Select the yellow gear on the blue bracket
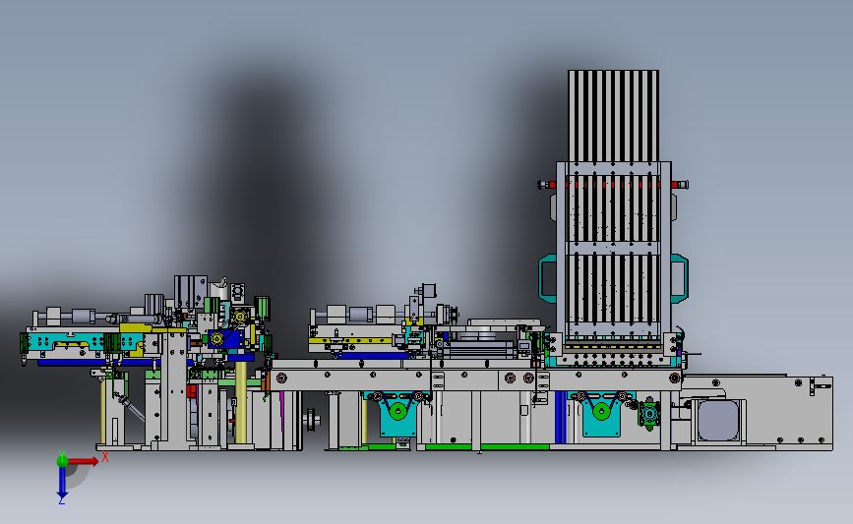 point(217,339)
